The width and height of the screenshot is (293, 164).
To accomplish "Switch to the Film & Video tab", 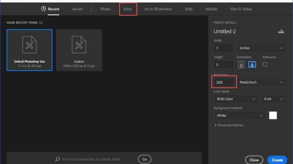I will point(241,9).
